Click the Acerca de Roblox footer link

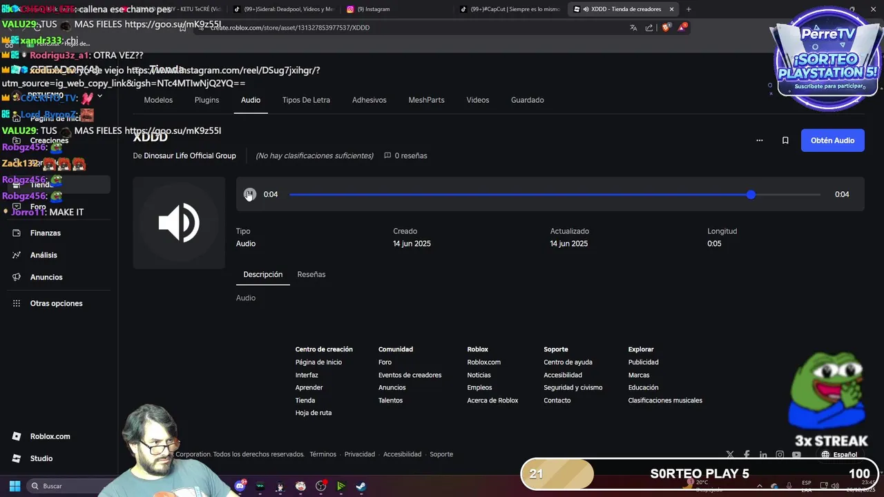(x=492, y=401)
